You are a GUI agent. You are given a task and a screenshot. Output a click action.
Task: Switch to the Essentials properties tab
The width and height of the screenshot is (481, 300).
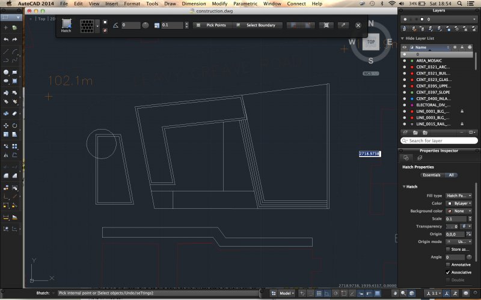432,175
